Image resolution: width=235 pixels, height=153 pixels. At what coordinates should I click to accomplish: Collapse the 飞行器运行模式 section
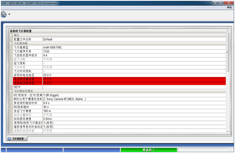[11, 91]
